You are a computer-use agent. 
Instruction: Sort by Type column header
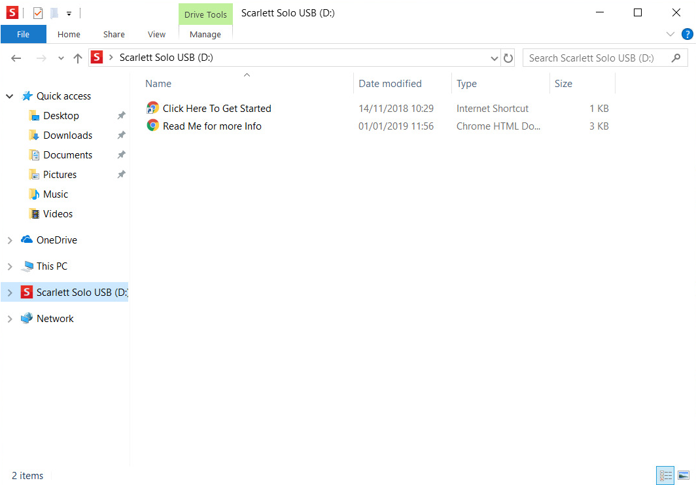pos(466,84)
